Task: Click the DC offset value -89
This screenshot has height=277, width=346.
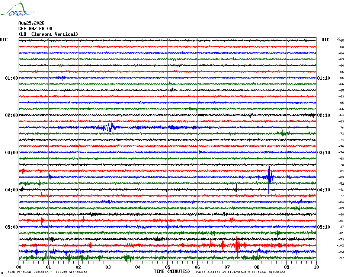Action: click(342, 208)
